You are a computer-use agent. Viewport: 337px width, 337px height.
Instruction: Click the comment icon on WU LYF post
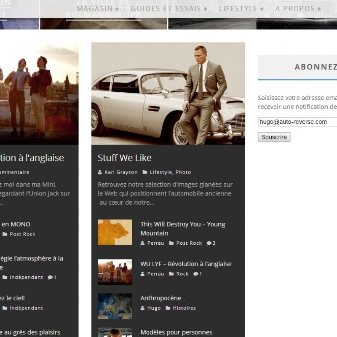196,274
